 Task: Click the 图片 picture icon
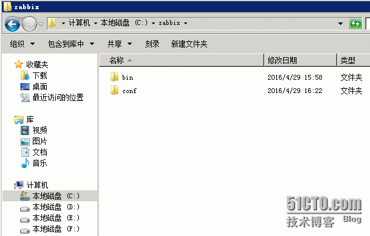pos(25,142)
